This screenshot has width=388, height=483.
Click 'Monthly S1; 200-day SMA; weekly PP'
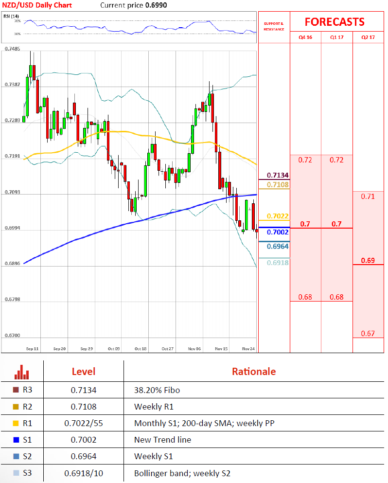204,423
